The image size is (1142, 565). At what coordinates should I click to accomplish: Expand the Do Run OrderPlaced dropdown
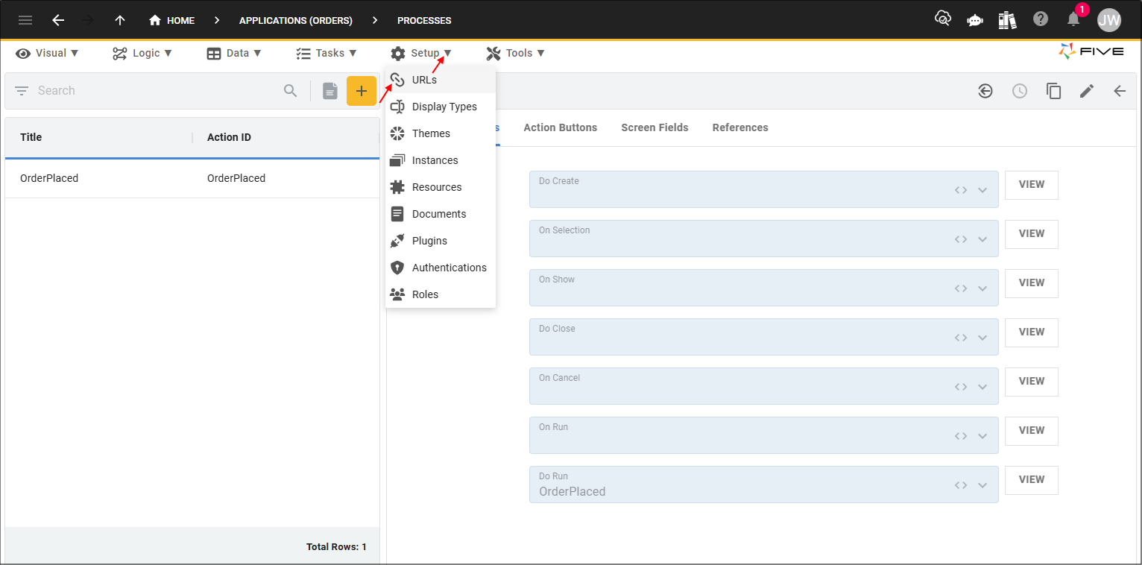coord(982,485)
